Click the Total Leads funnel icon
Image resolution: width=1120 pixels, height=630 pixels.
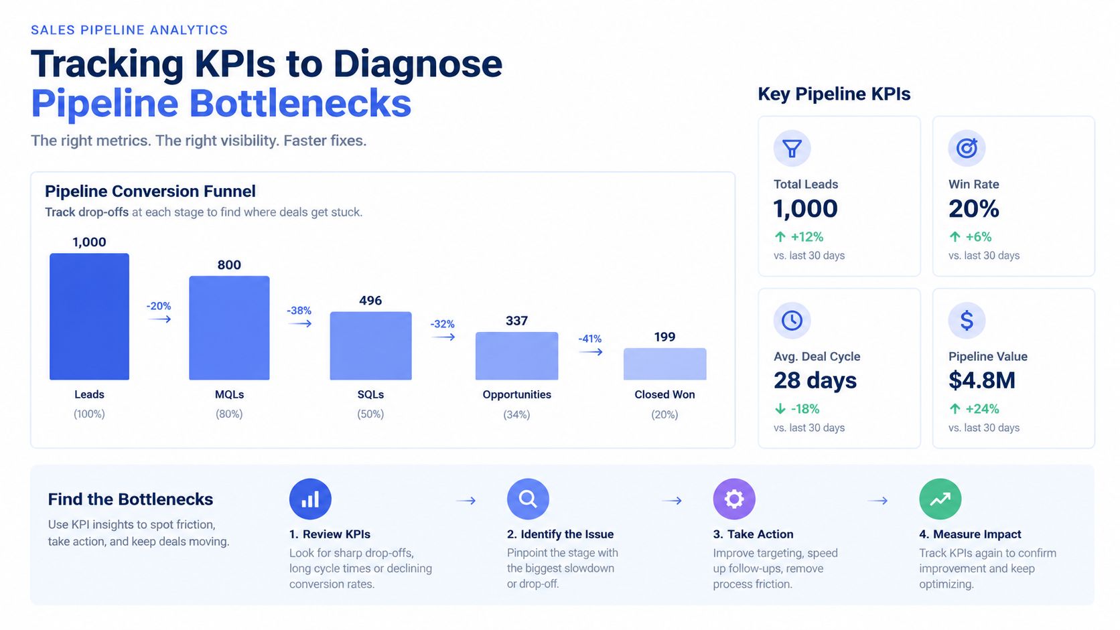point(792,148)
